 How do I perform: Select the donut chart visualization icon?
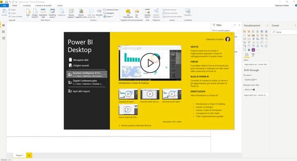(258, 39)
